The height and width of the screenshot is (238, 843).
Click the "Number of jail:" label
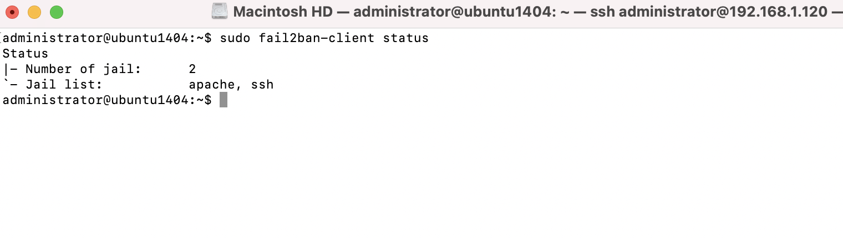[x=84, y=69]
